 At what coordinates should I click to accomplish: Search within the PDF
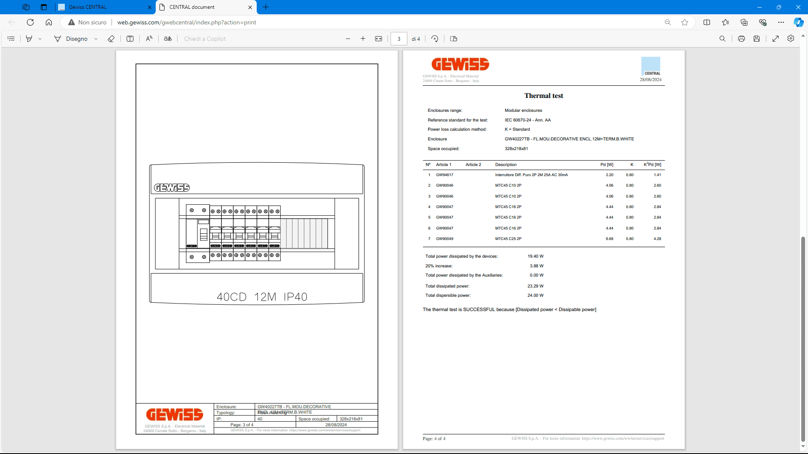coord(723,39)
